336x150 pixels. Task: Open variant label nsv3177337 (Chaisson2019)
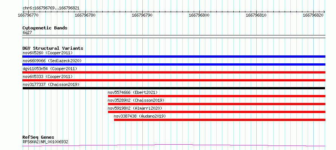51,84
